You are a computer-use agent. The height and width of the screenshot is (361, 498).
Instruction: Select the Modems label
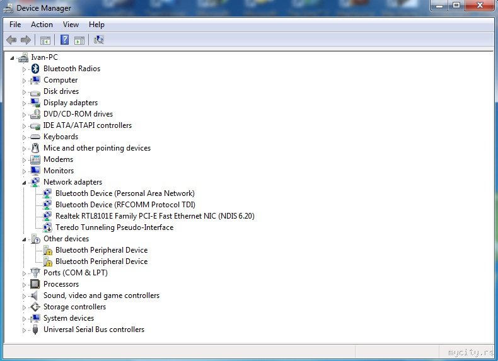[x=58, y=159]
